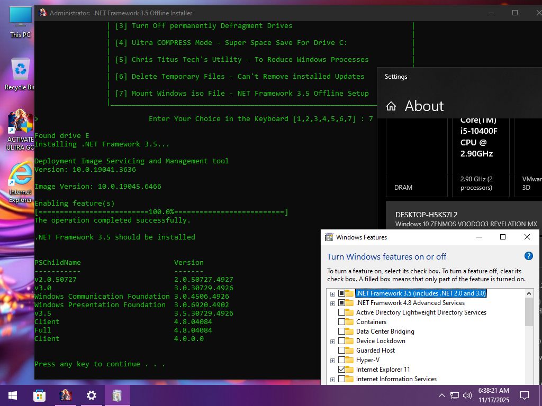Select Internet Explorer 11 label
542x406 pixels.
tap(383, 369)
